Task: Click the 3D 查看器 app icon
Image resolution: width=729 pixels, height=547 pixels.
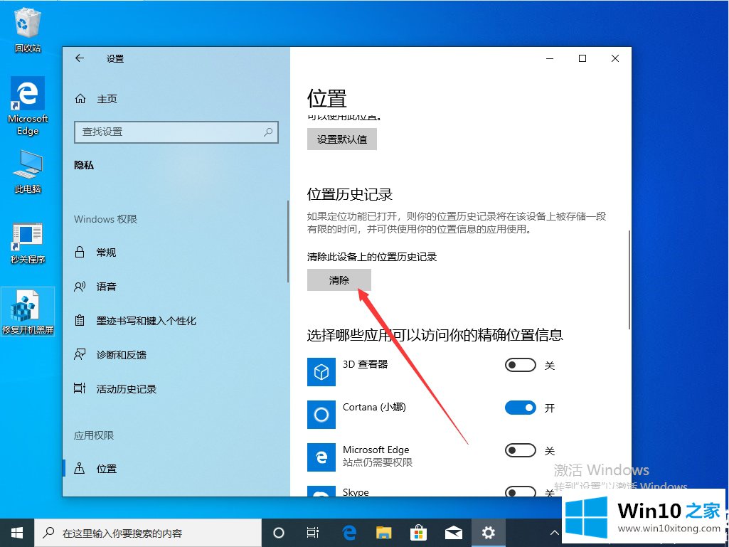Action: (321, 372)
